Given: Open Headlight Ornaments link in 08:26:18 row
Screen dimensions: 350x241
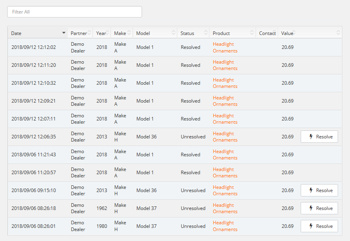Looking at the screenshot, I should pyautogui.click(x=225, y=208).
